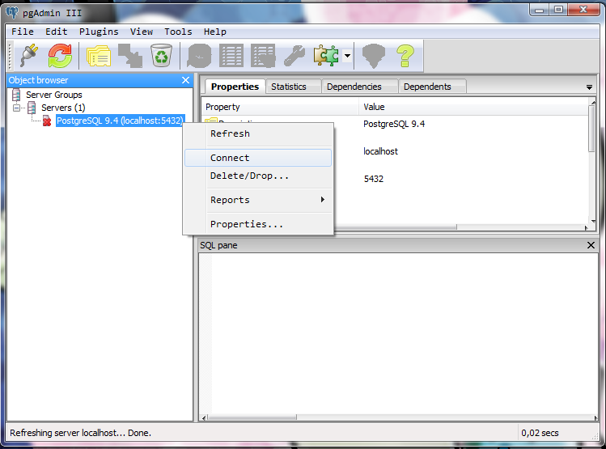This screenshot has height=449, width=606.
Task: Open the Help menu
Action: (x=215, y=32)
